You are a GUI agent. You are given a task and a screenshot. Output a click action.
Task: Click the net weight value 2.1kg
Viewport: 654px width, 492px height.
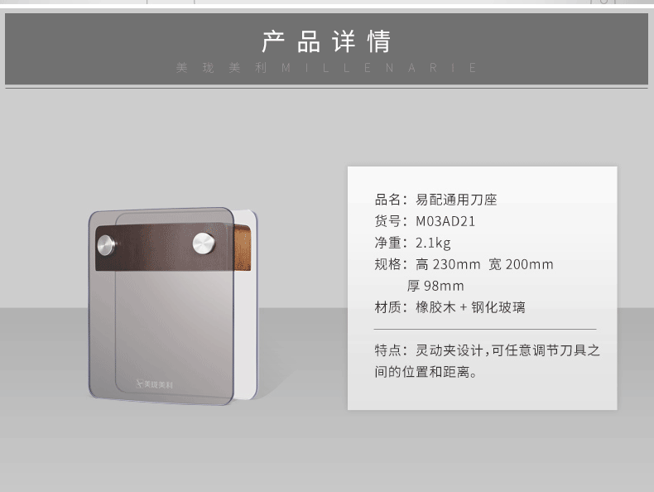433,243
